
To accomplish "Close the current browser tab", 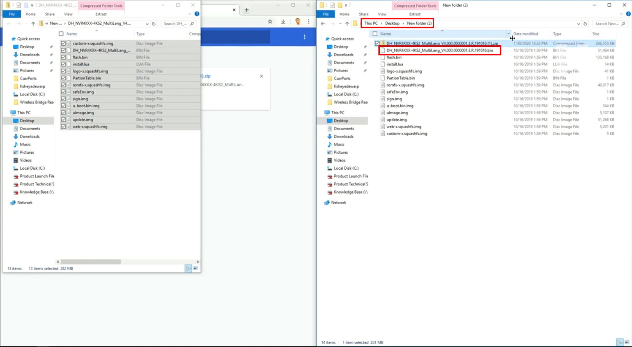I will [234, 10].
